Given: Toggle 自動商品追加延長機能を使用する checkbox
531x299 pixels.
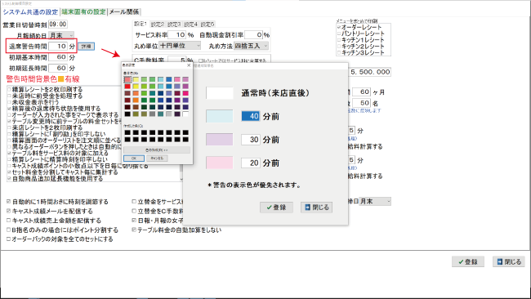Looking at the screenshot, I should click(9, 178).
